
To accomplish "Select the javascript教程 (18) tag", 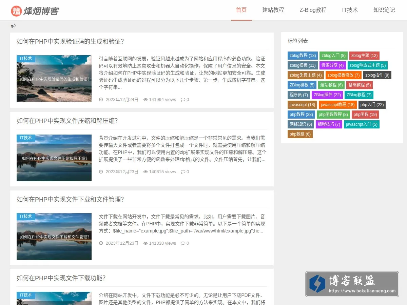I will tap(338, 105).
